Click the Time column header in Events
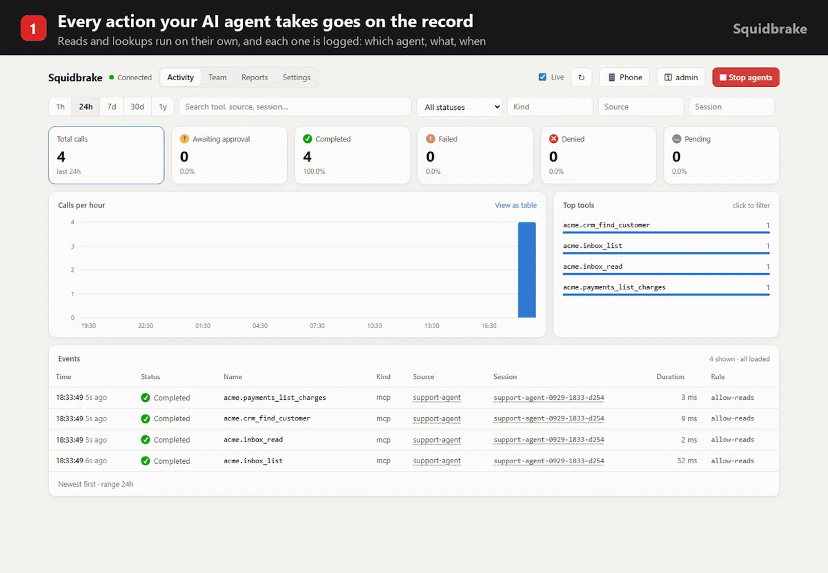 pos(64,377)
